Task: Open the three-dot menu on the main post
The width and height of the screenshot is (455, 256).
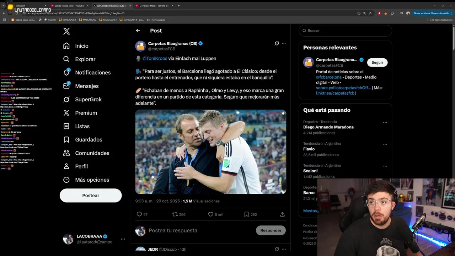Action: coord(284,43)
